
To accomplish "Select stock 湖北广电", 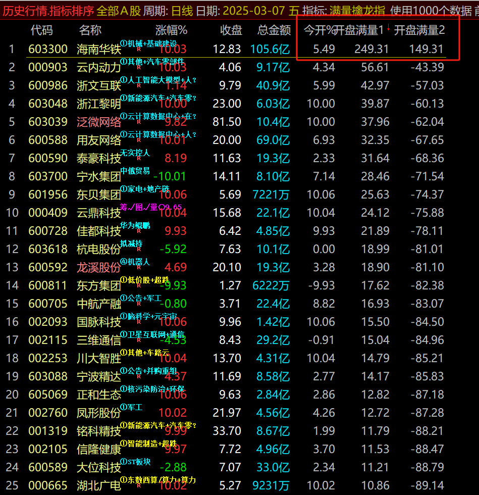I will click(99, 486).
